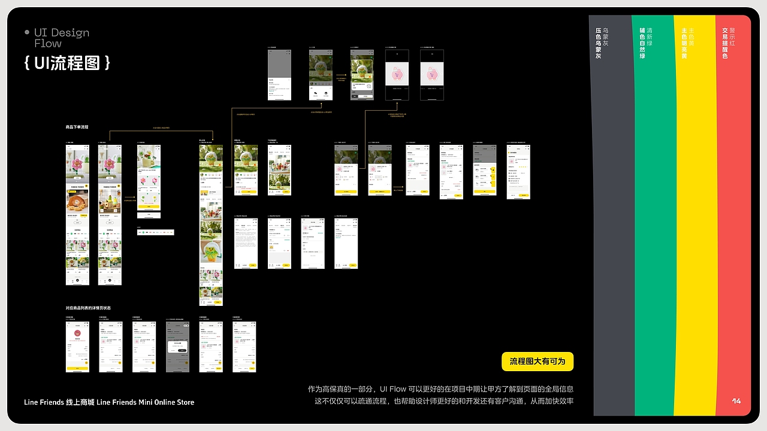Open the tallest long-scroll product detail mockup

pos(211,225)
